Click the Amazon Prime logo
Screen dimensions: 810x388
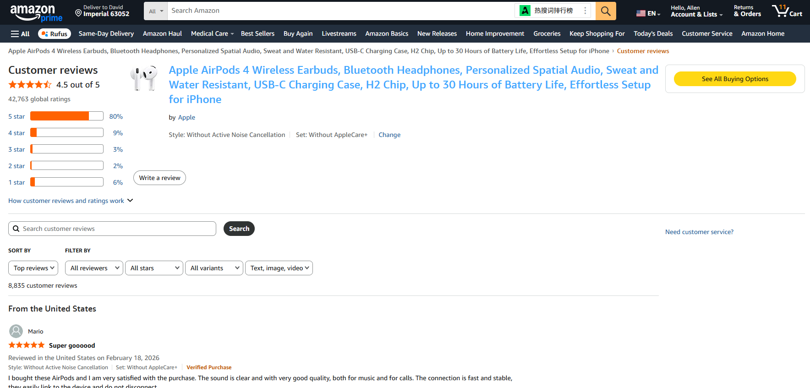click(36, 12)
